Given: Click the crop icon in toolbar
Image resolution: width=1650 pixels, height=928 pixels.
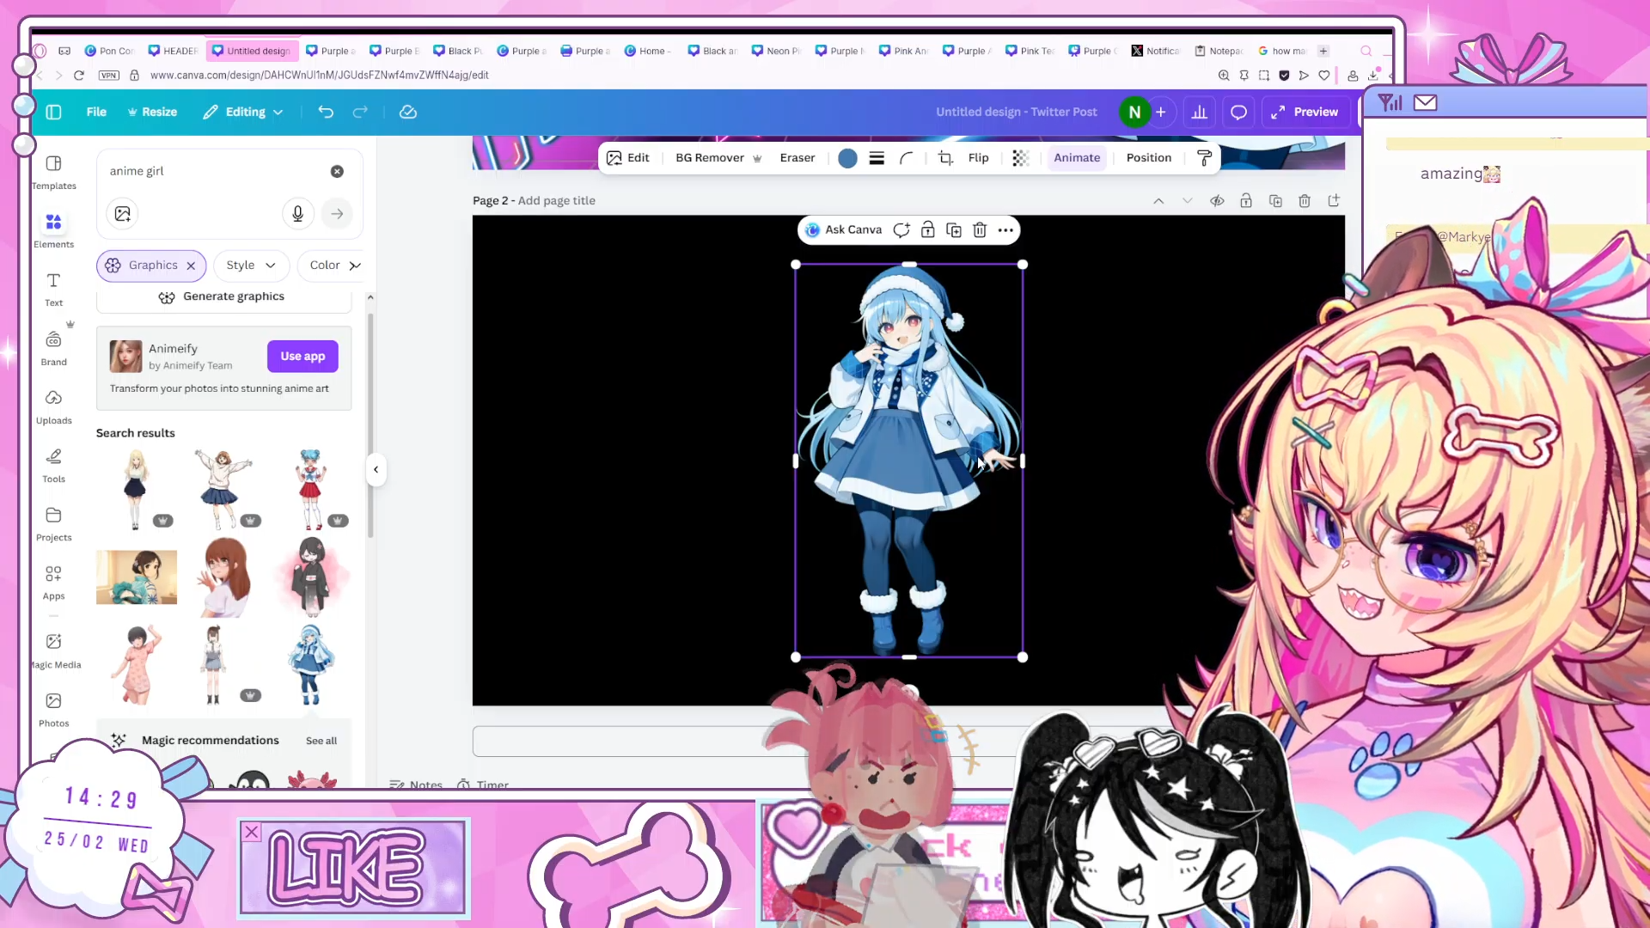Looking at the screenshot, I should 945,158.
